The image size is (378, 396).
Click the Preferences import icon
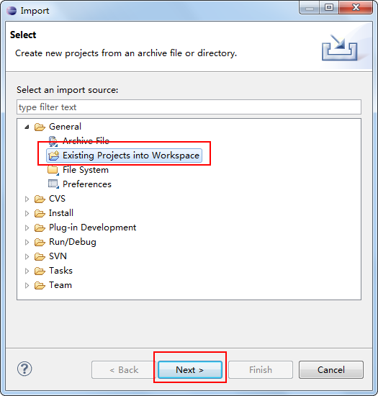pos(53,184)
